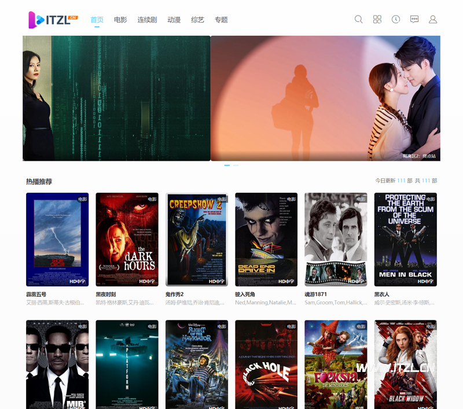Switch to the second carousel indicator dot
Image resolution: width=463 pixels, height=409 pixels.
click(x=236, y=165)
